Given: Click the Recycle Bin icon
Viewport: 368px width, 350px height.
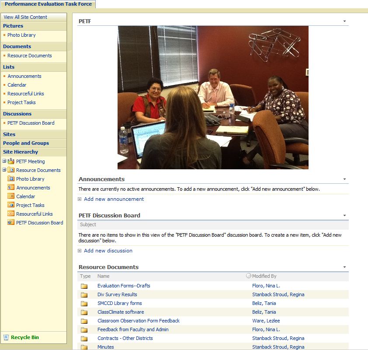Looking at the screenshot, I should coord(6,337).
